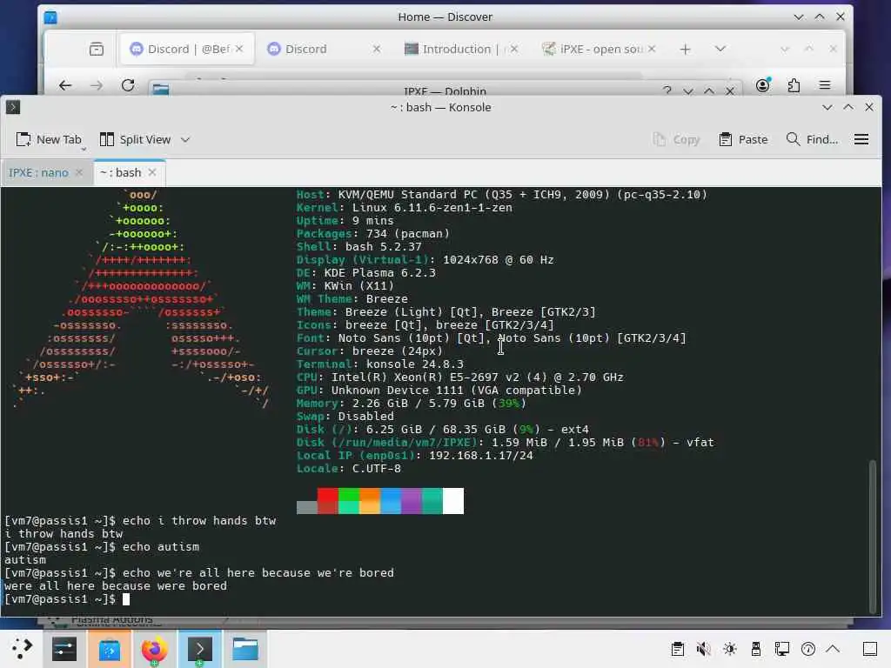
Task: Open the Konsole hamburger menu
Action: point(861,140)
